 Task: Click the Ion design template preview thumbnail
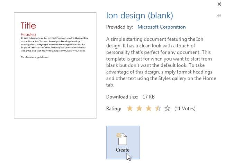click(55, 65)
